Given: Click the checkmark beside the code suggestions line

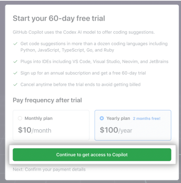Looking at the screenshot, I should (x=15, y=44).
